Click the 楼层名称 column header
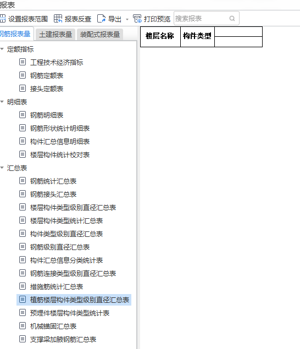 coord(160,37)
